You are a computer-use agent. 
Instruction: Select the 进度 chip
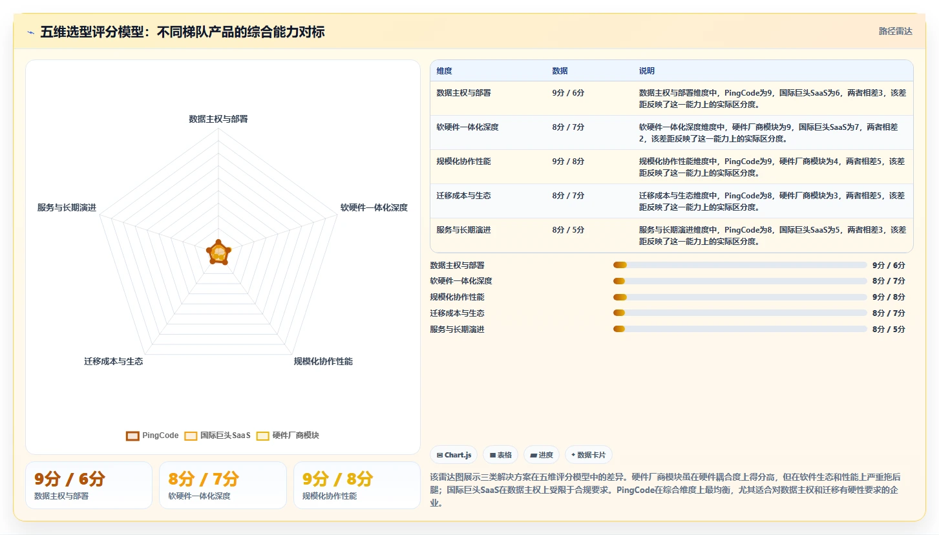tap(542, 455)
